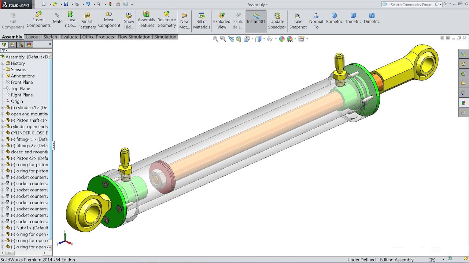
Task: Open ConfigurationManager tab
Action: click(21, 45)
